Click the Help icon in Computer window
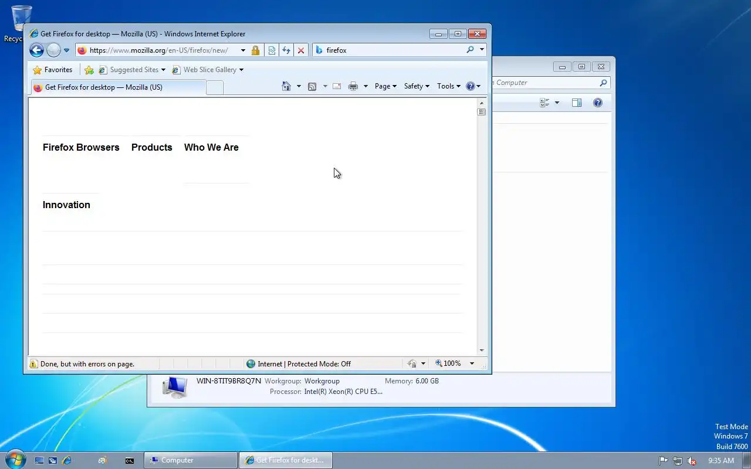Viewport: 751px width, 469px height. (598, 103)
